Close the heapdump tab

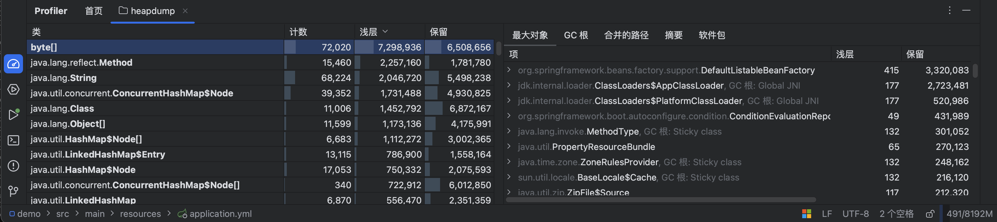(x=185, y=11)
